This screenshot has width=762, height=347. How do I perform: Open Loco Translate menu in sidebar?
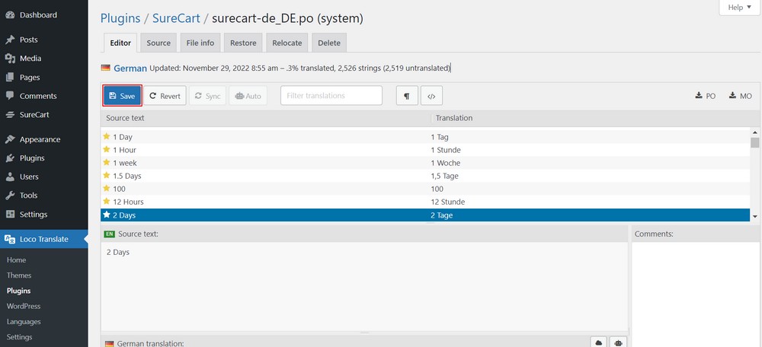(x=43, y=239)
